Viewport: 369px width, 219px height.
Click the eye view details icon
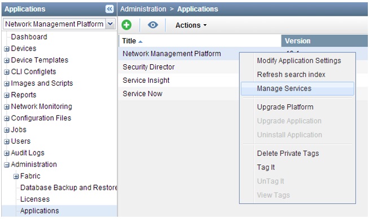(153, 25)
